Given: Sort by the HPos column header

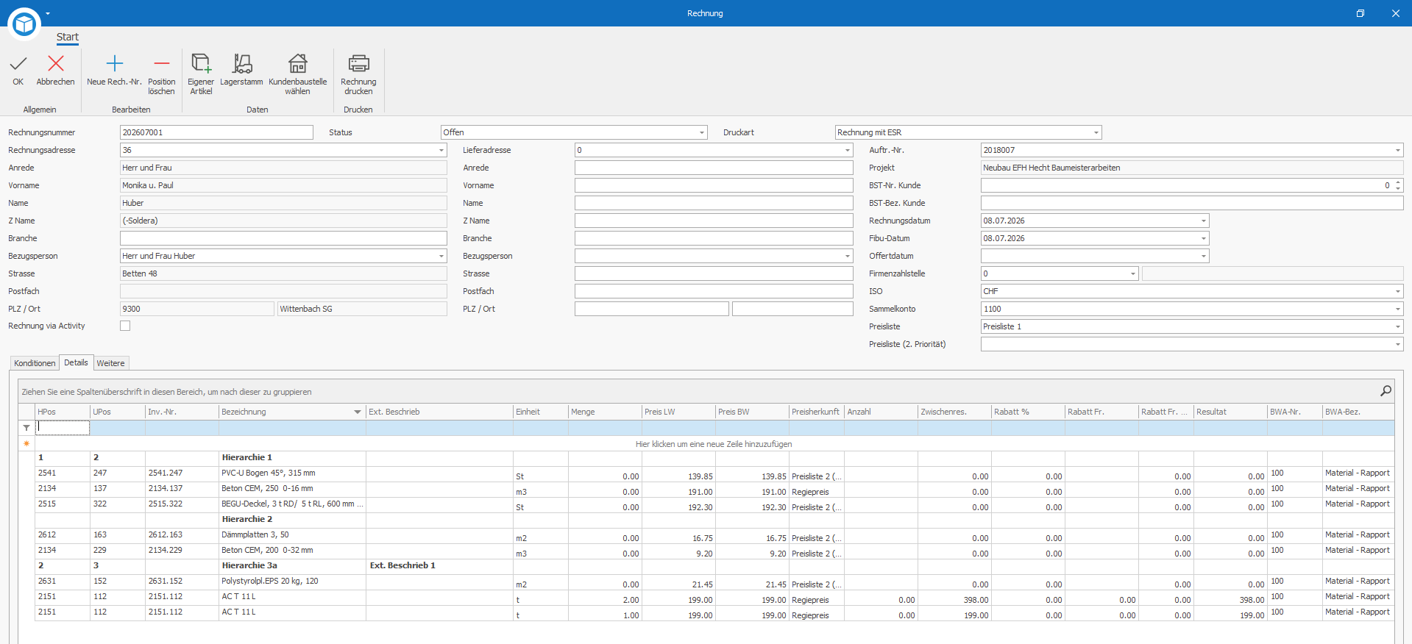Looking at the screenshot, I should (x=63, y=412).
